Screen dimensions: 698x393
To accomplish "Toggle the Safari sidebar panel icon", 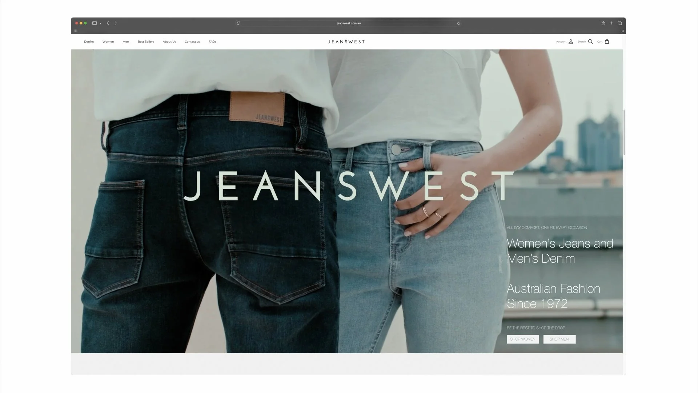I will (94, 23).
